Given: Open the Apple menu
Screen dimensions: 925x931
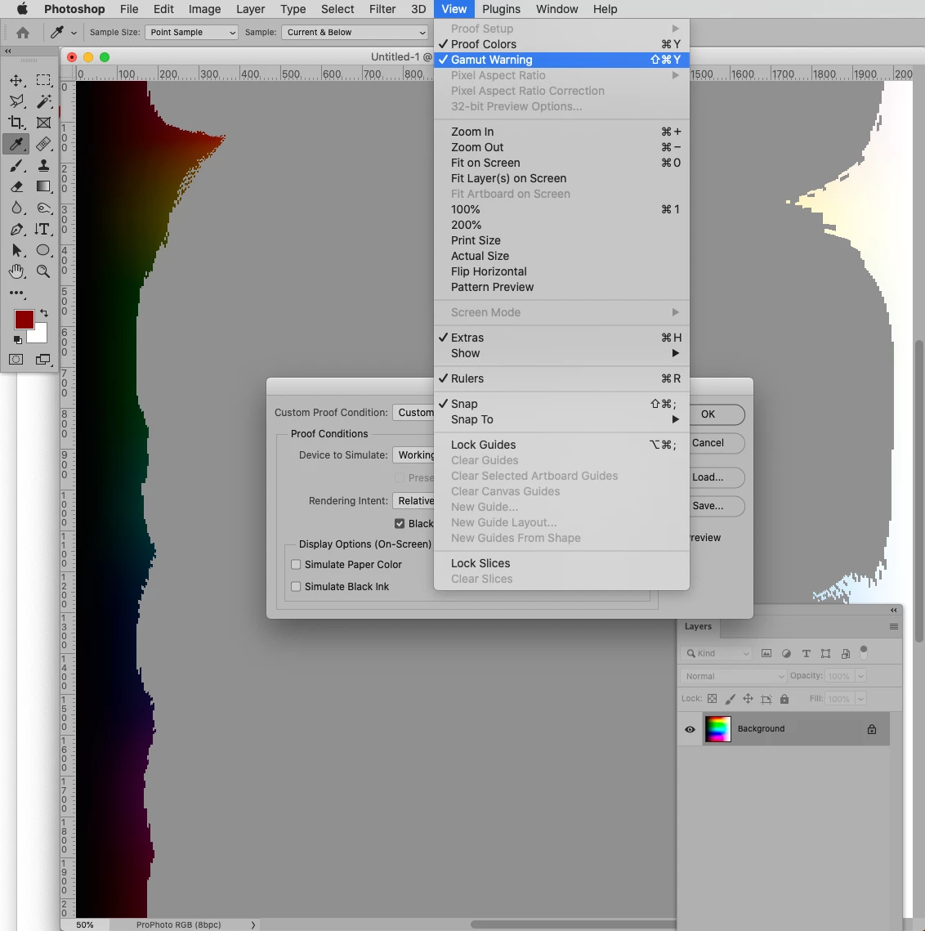Looking at the screenshot, I should click(22, 9).
